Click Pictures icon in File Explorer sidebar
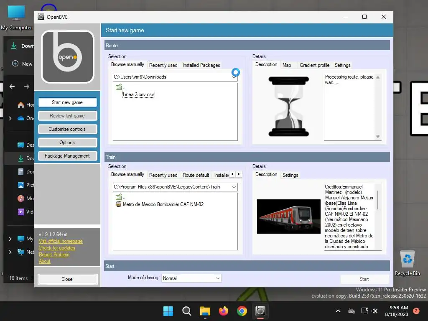The width and height of the screenshot is (428, 321). tap(21, 185)
